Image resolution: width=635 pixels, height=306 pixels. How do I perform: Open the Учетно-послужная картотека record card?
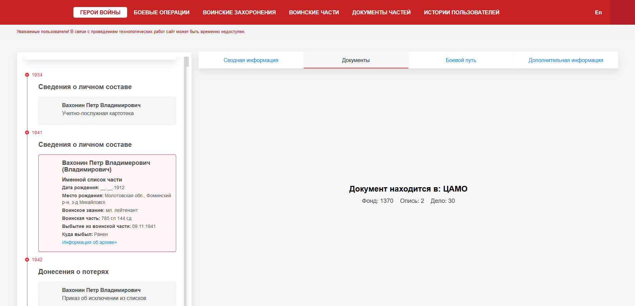click(x=107, y=110)
